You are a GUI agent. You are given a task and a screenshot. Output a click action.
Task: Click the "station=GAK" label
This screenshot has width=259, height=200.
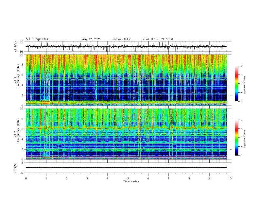121,39
